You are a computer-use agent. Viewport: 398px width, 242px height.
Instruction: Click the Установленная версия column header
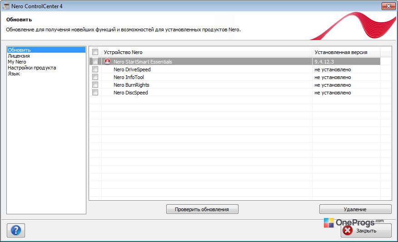point(346,52)
